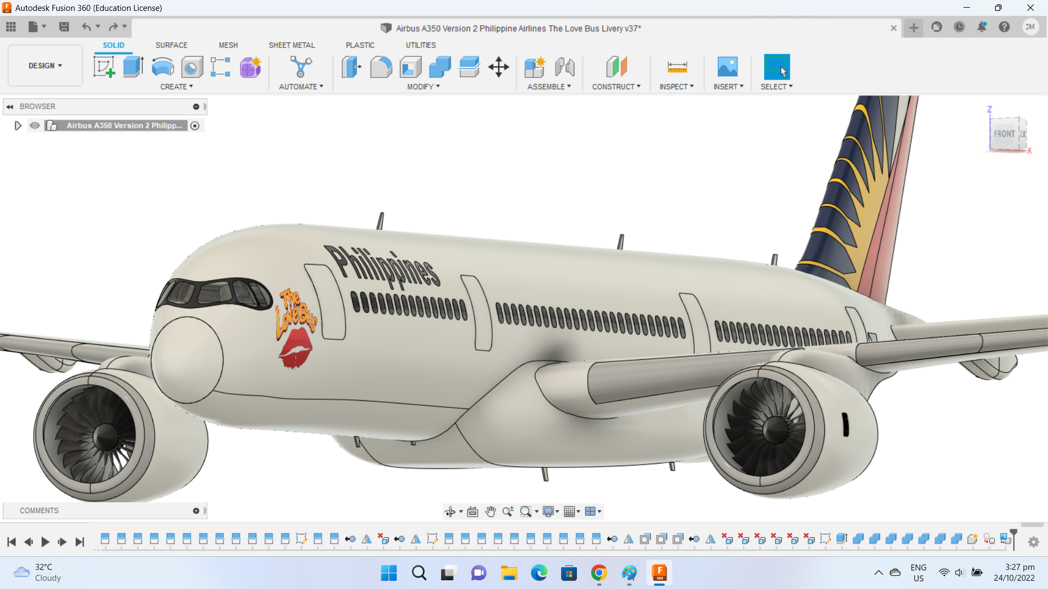Jump to the timeline end

[80, 542]
